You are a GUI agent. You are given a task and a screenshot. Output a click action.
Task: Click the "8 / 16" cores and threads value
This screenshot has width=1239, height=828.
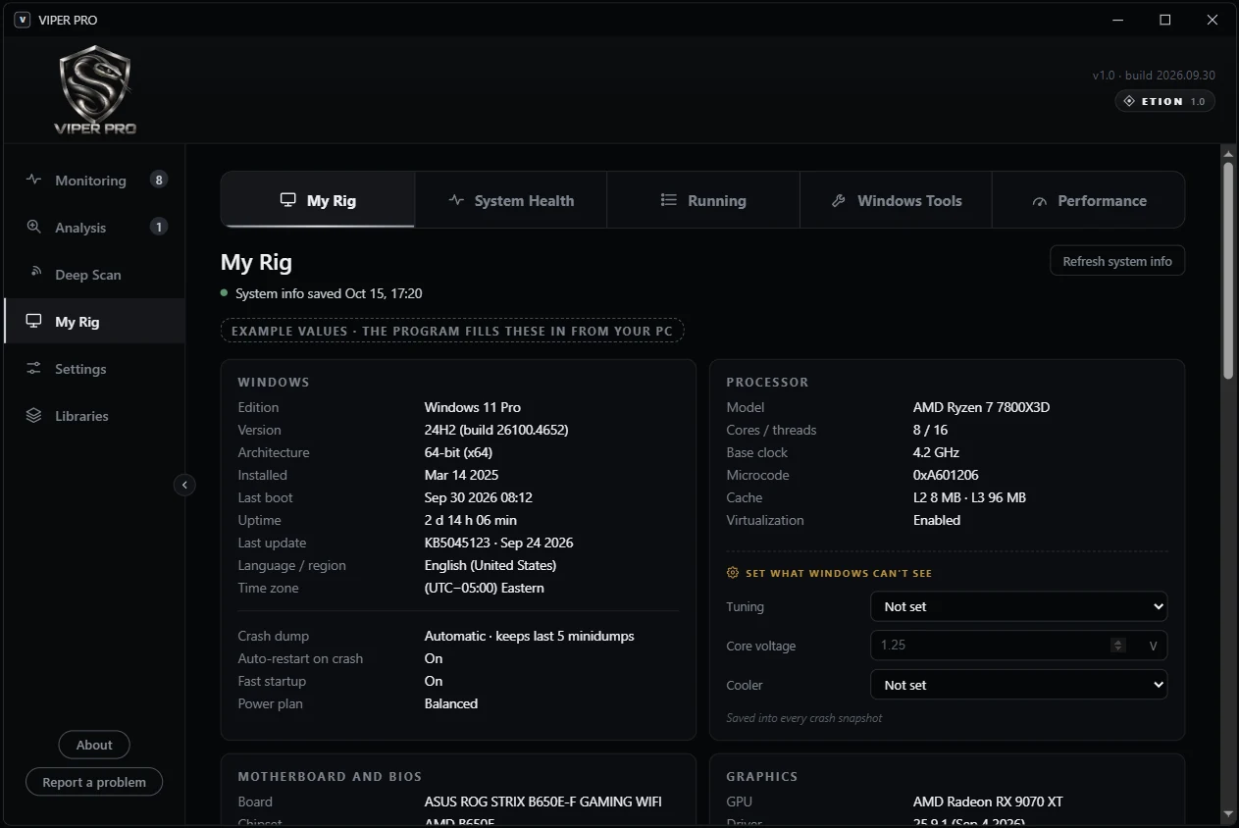pos(930,430)
